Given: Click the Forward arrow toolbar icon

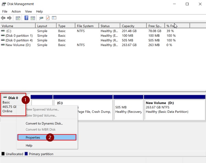Looking at the screenshot, I should (9, 18).
